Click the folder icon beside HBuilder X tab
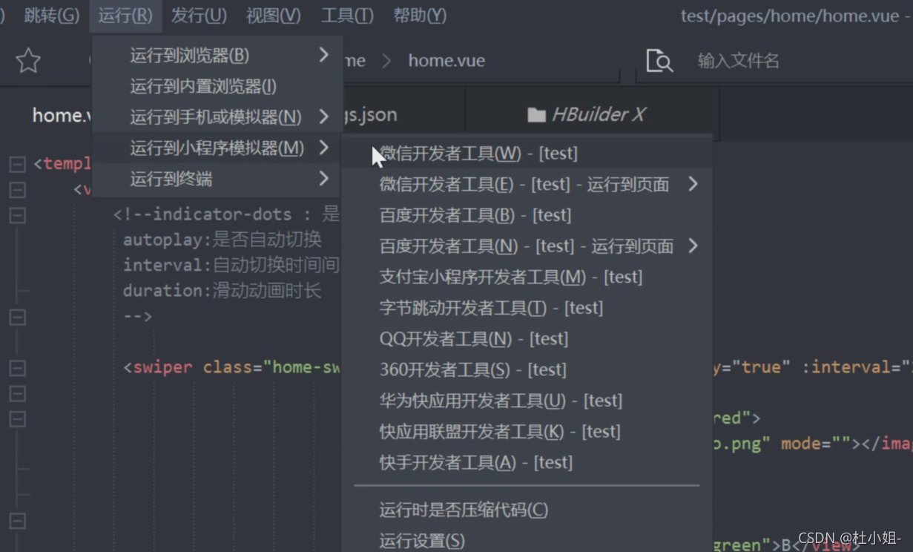This screenshot has width=913, height=552. click(536, 115)
